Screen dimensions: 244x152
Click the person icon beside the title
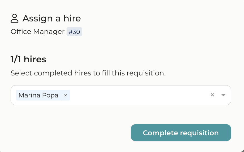click(x=14, y=18)
